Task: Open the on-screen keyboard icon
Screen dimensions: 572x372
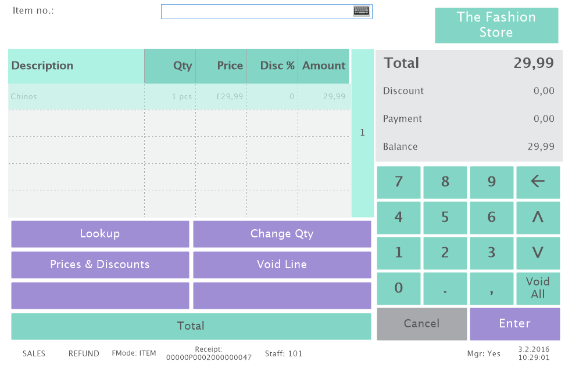Action: (361, 11)
